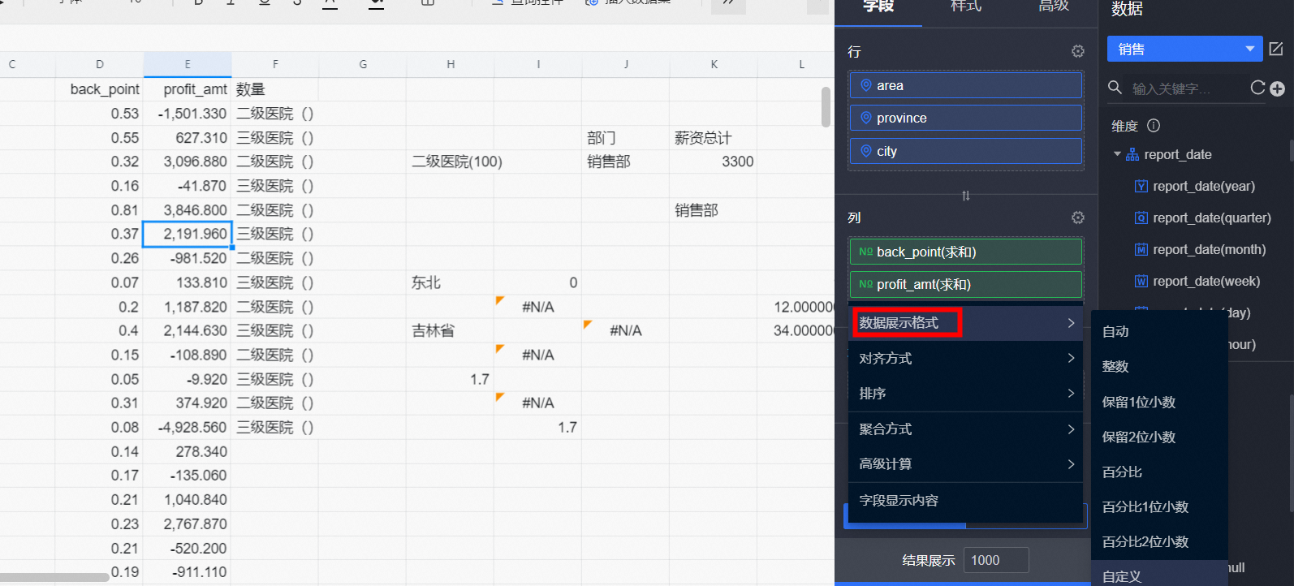Click the add field plus icon
The image size is (1294, 586).
[1277, 88]
